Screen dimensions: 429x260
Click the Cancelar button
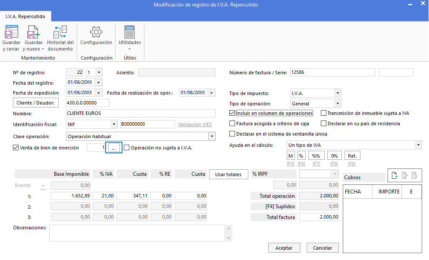point(323,247)
